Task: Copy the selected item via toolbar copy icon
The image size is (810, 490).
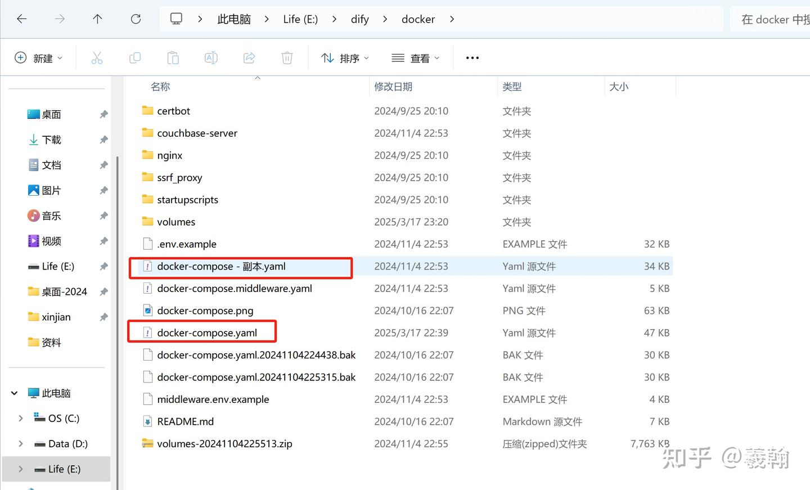Action: coord(134,57)
